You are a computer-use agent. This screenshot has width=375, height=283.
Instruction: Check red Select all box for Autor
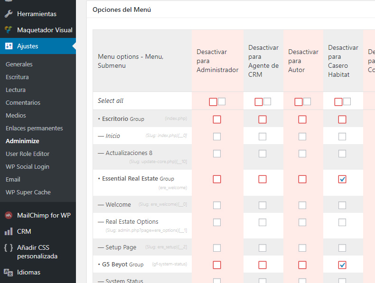(298, 102)
